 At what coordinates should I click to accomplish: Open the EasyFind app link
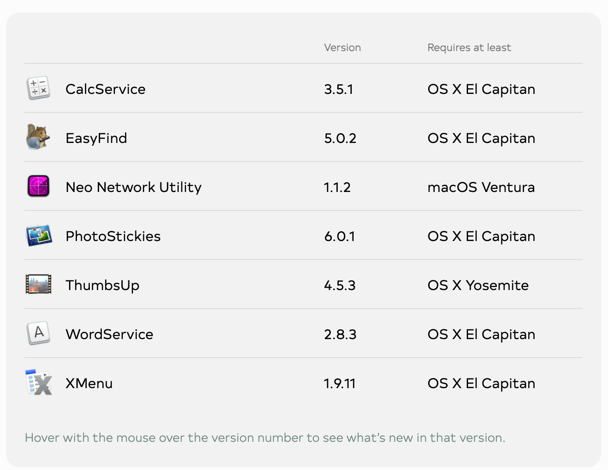(96, 138)
